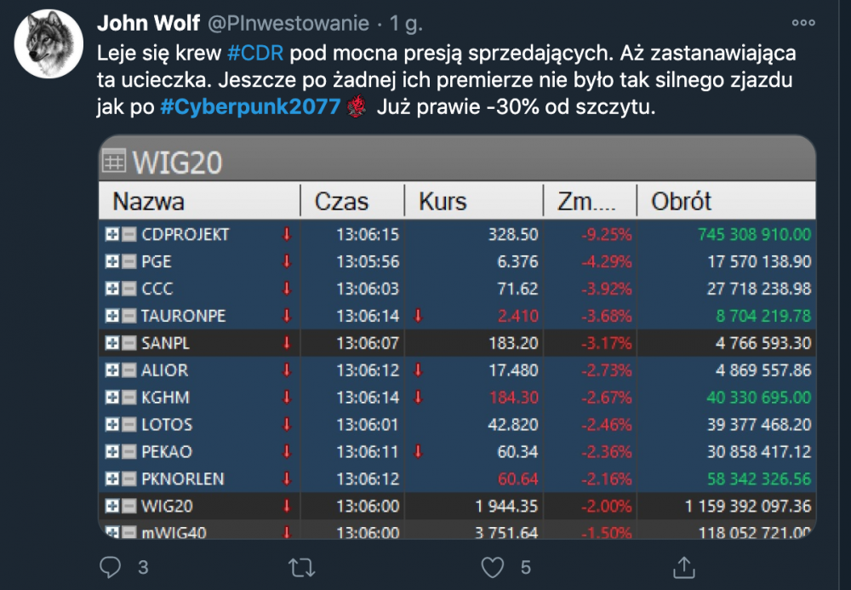
Task: Expand the KGHM row plus icon
Action: point(111,398)
